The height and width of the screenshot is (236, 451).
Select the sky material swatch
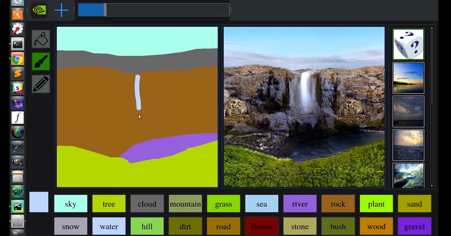click(70, 204)
